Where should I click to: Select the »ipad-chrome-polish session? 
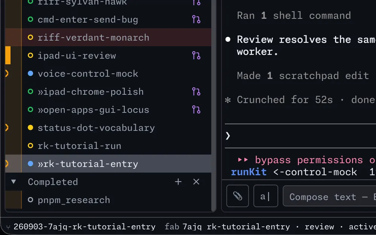click(108, 92)
